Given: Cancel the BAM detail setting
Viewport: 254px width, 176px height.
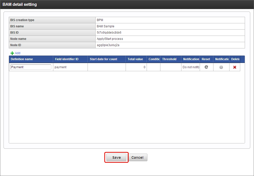Looking at the screenshot, I should point(137,157).
